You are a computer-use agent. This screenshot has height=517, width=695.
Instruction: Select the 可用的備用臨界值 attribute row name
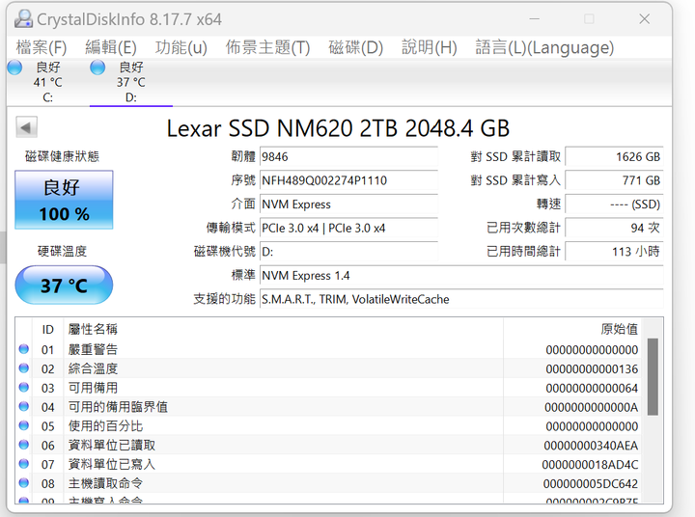[118, 407]
